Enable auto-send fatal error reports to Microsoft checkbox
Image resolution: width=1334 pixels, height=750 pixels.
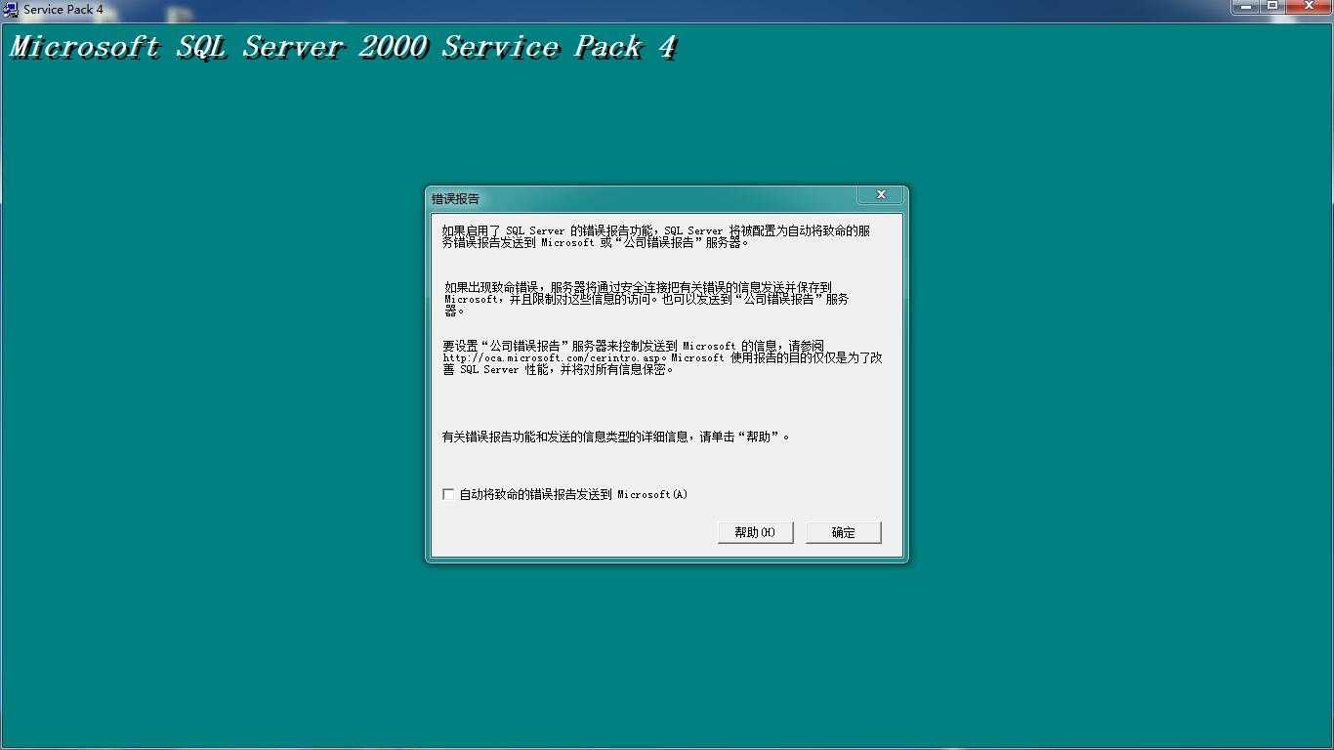click(x=448, y=494)
